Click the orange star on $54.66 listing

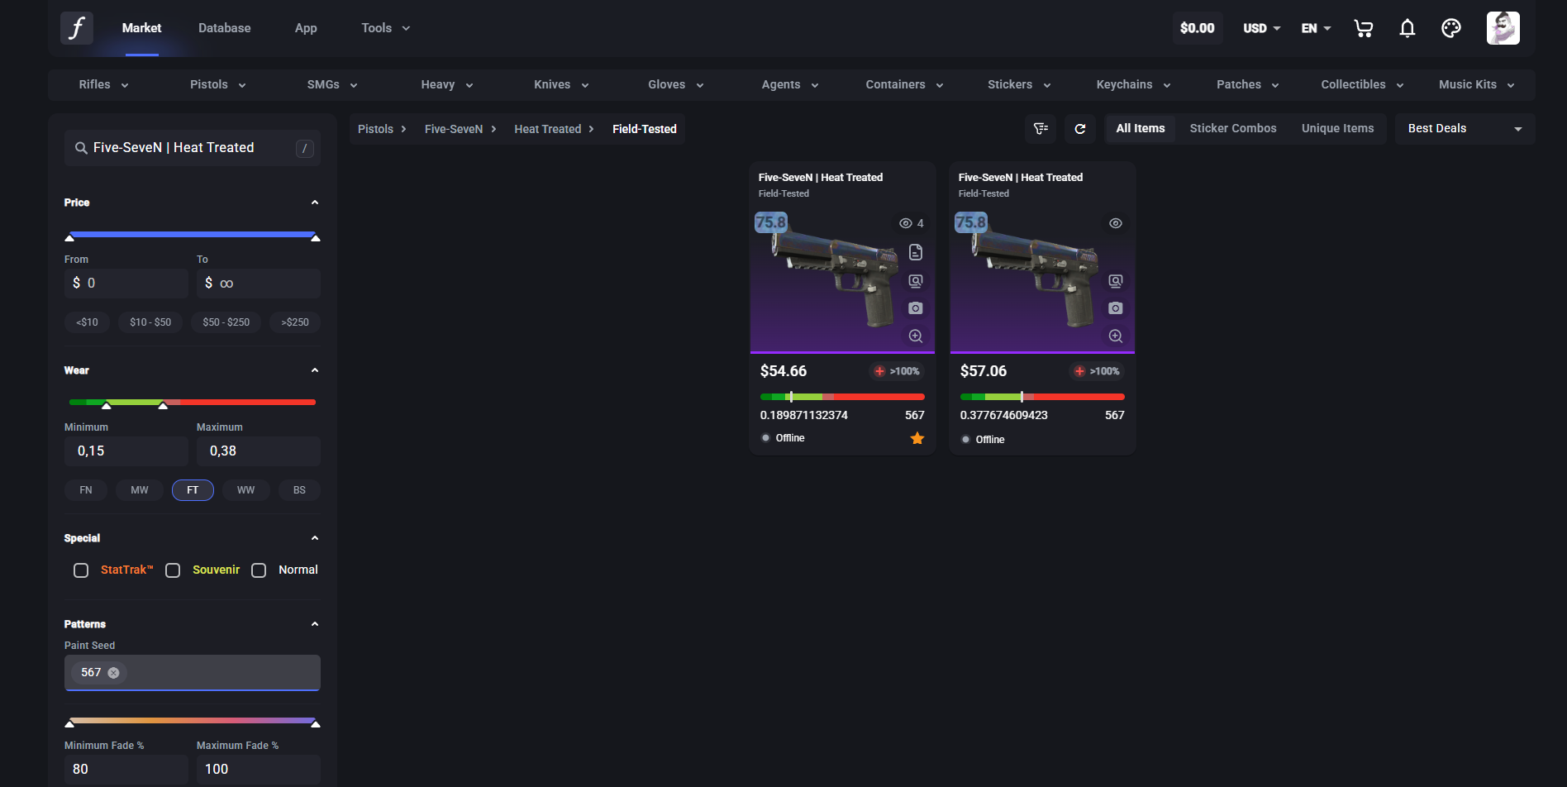pos(917,438)
